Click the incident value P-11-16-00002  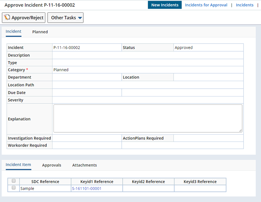coord(67,48)
